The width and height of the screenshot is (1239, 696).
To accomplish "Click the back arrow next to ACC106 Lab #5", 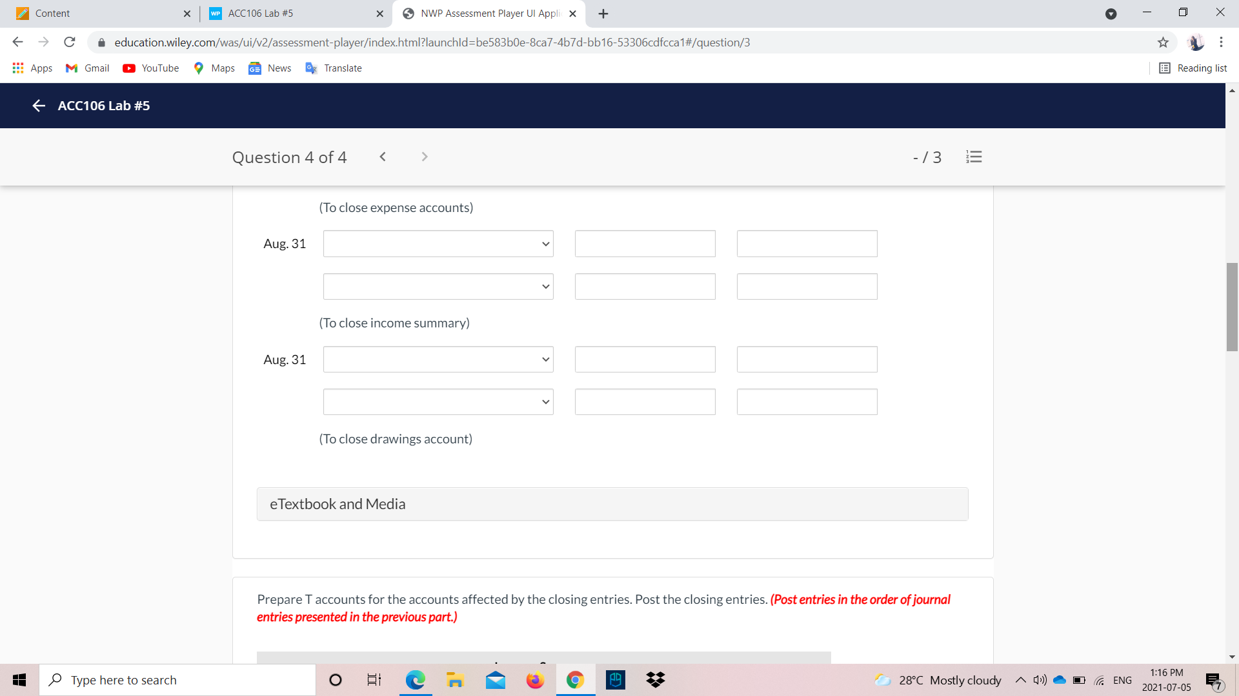I will pos(38,106).
